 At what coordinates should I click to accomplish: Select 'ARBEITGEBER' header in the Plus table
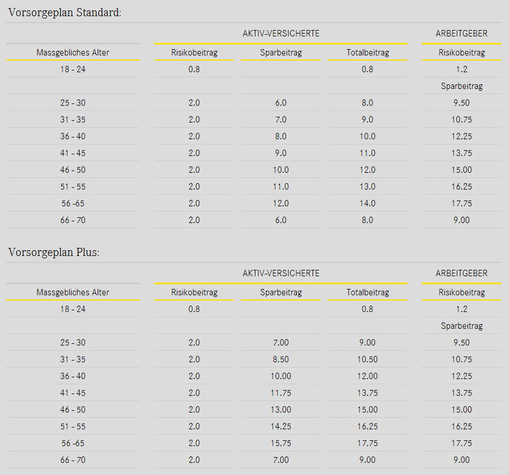(x=461, y=273)
